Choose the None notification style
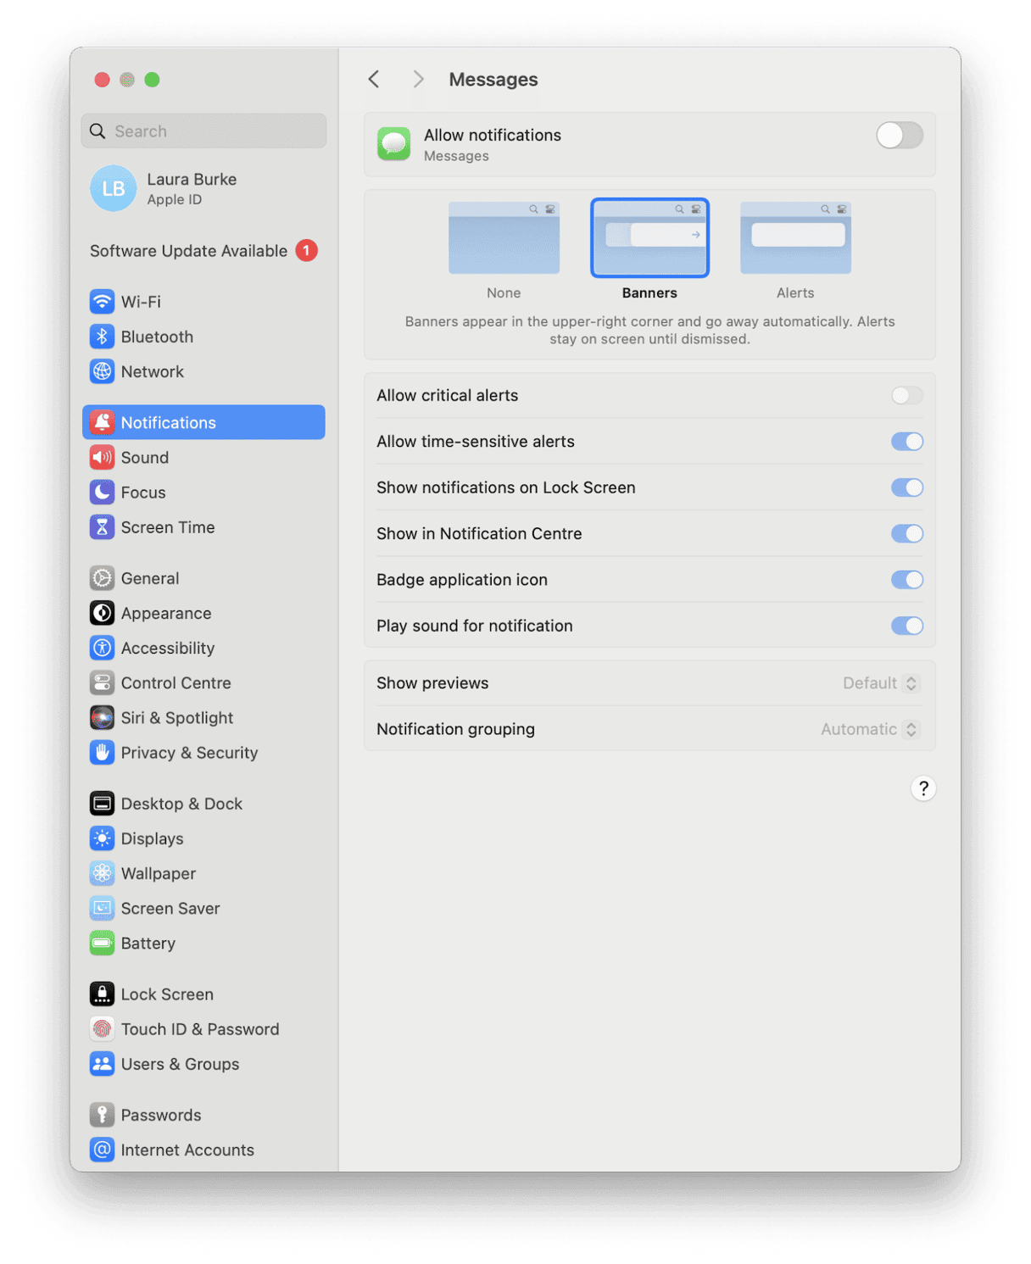 click(504, 238)
